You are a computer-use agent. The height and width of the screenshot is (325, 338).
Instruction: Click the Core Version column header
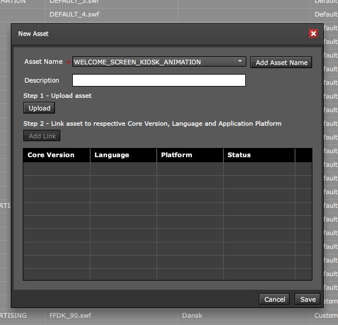[x=56, y=155]
